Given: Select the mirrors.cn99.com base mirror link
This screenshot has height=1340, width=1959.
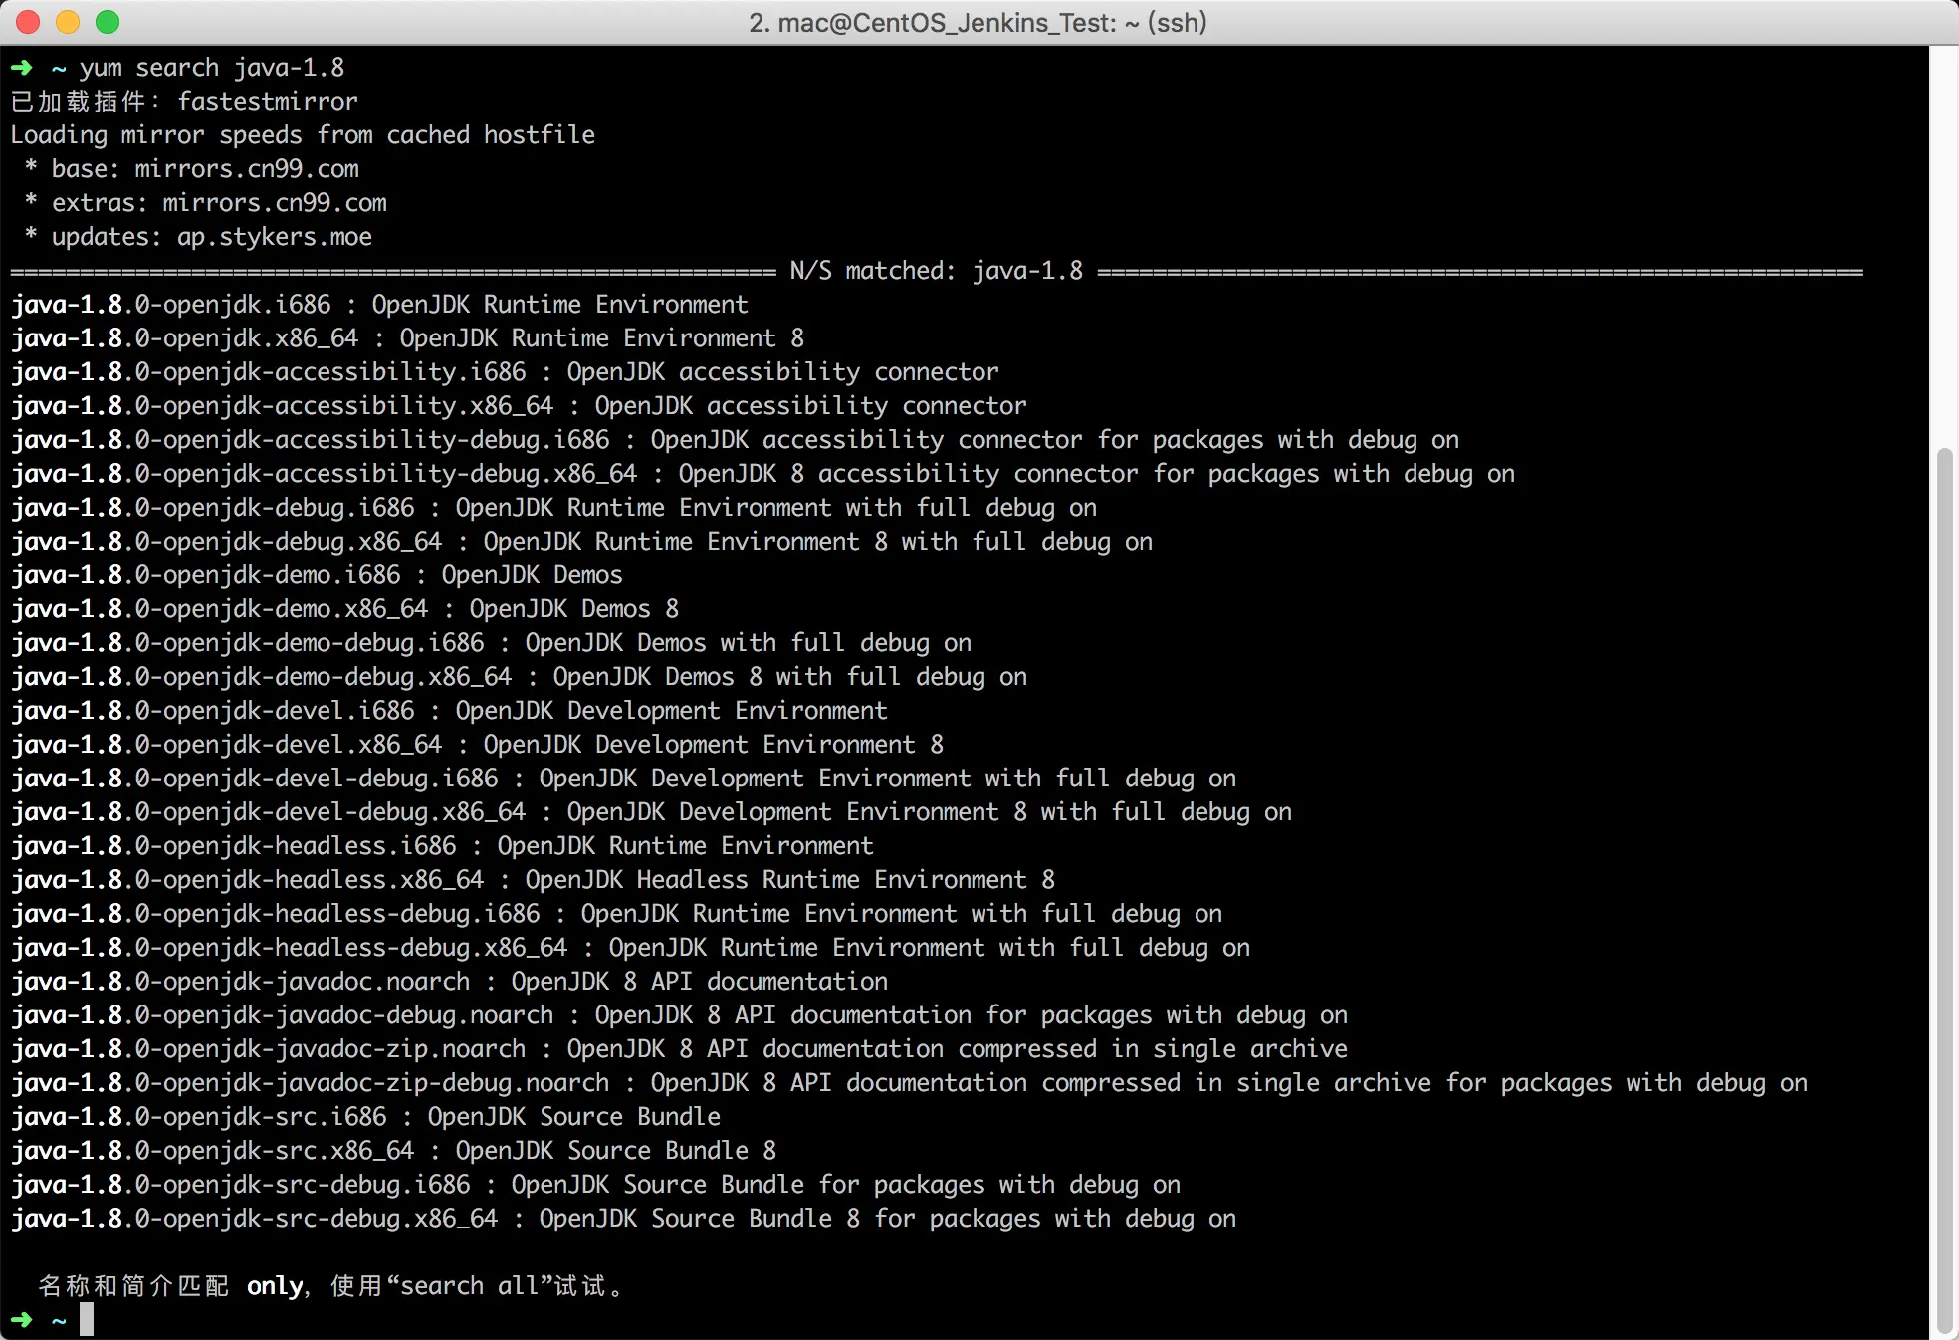Looking at the screenshot, I should click(x=247, y=168).
